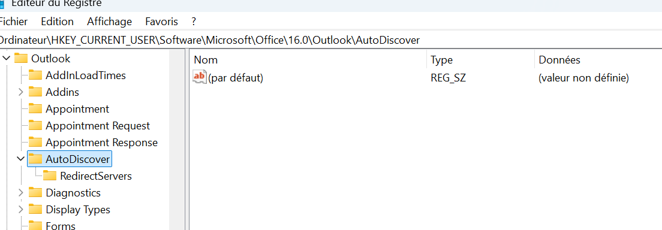Click the Addins folder icon

(x=35, y=92)
